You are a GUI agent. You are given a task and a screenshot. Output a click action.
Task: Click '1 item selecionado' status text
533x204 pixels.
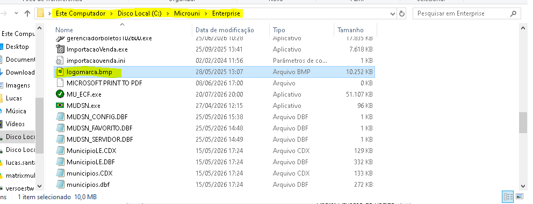coord(44,197)
